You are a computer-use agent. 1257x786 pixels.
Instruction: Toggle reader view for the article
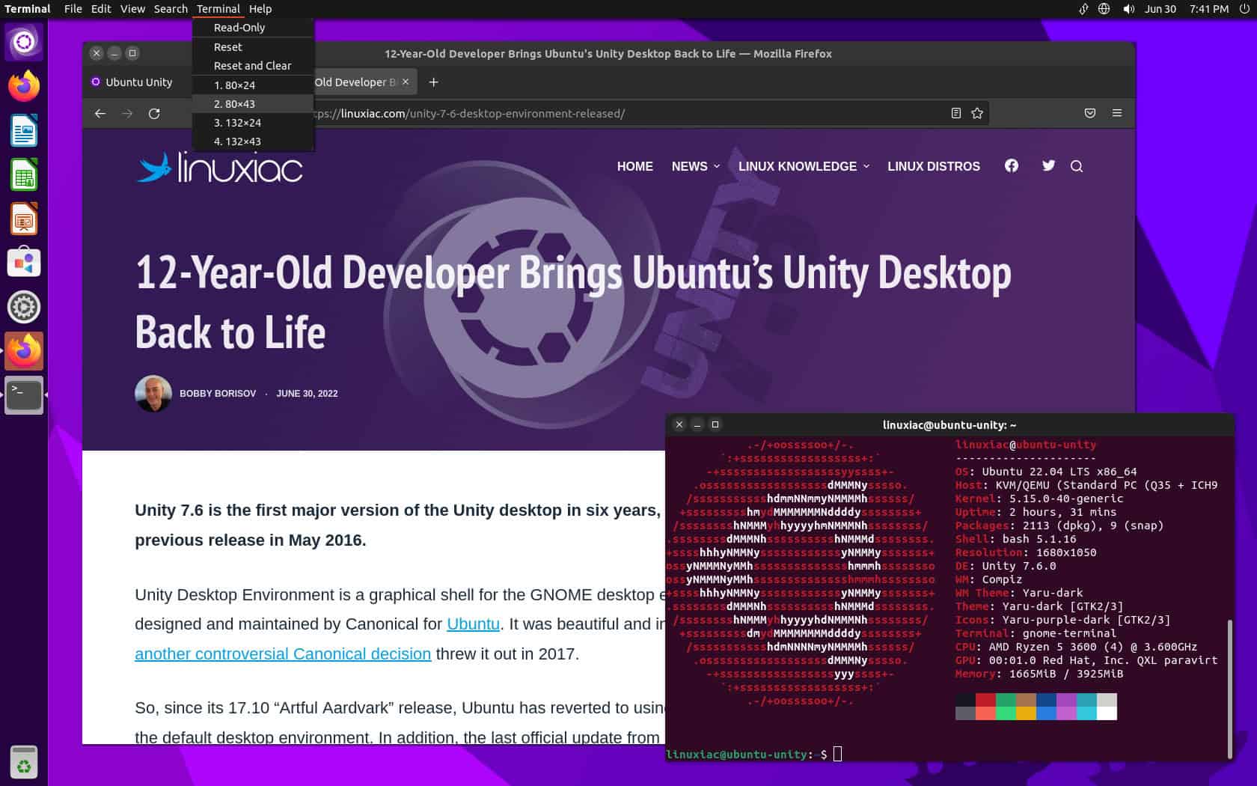955,113
